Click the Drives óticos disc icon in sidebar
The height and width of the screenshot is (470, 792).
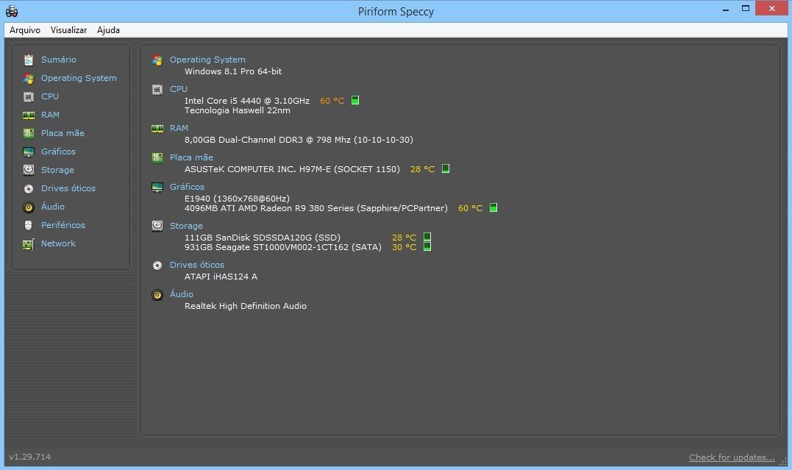[x=29, y=188]
